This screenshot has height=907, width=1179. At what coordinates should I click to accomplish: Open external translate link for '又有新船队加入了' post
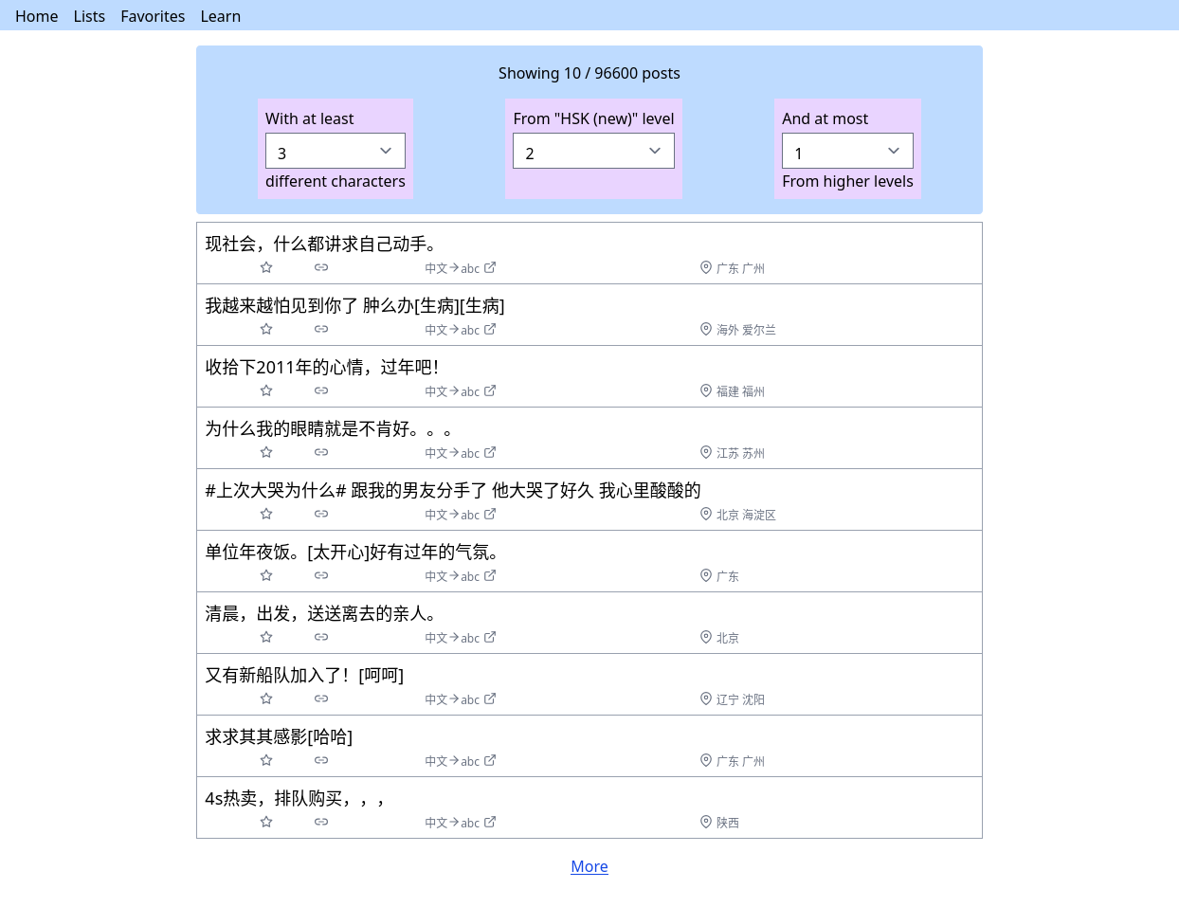[x=460, y=699]
